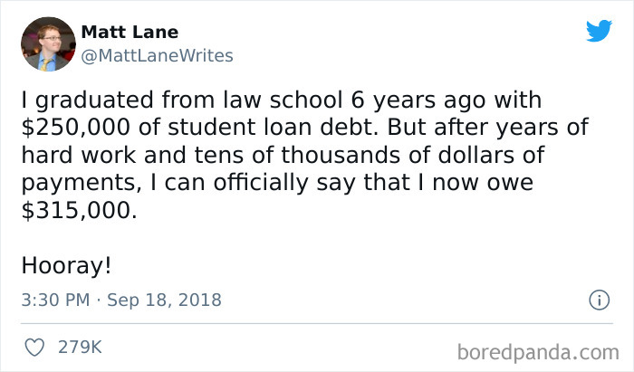Viewport: 634px width, 372px height.
Task: Click the word "payments" in the tweet
Action: pos(75,181)
